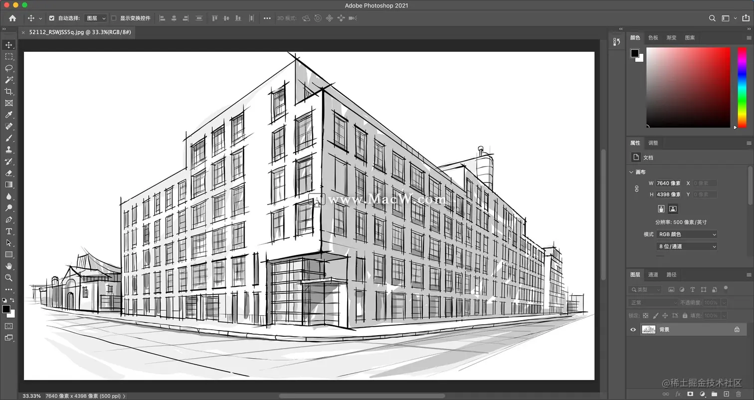This screenshot has width=754, height=400.
Task: Hide the 背景 layer with eye icon
Action: click(633, 329)
